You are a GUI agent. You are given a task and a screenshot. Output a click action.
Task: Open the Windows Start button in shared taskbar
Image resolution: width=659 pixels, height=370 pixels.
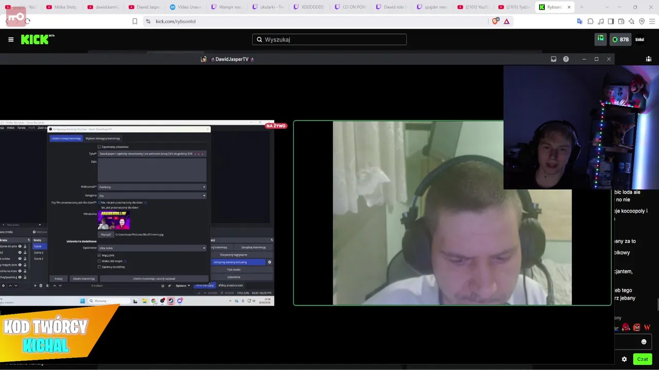[82, 301]
